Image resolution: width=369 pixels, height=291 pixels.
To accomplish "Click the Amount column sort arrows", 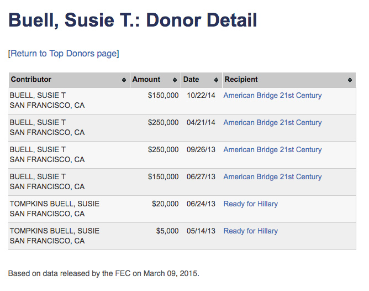I will point(175,80).
